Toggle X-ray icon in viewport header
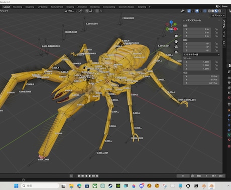231x190 pixels. (x=205, y=11)
